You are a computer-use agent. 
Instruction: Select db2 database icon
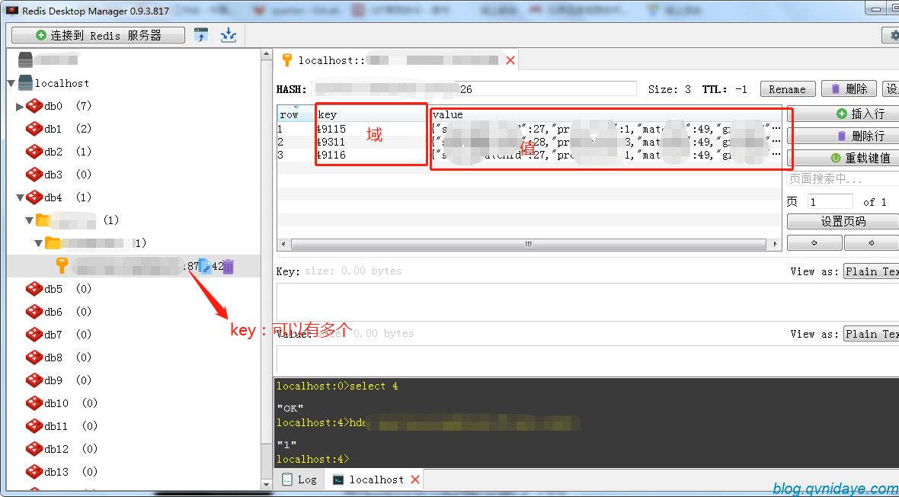pos(34,152)
